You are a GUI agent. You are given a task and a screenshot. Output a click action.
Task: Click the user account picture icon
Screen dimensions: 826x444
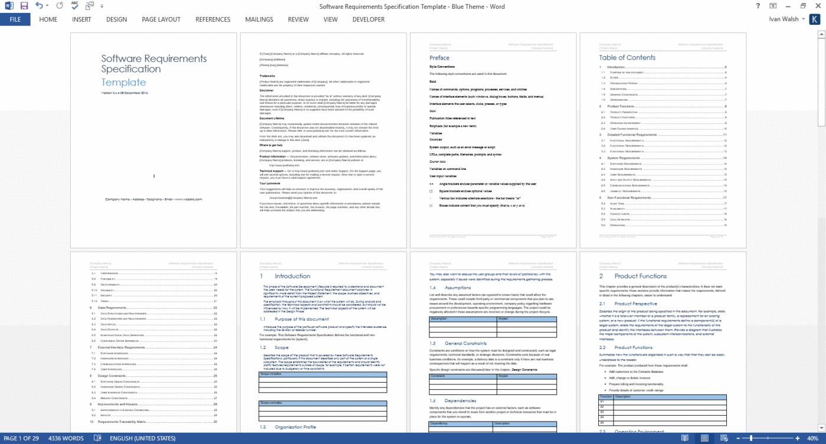tap(814, 19)
